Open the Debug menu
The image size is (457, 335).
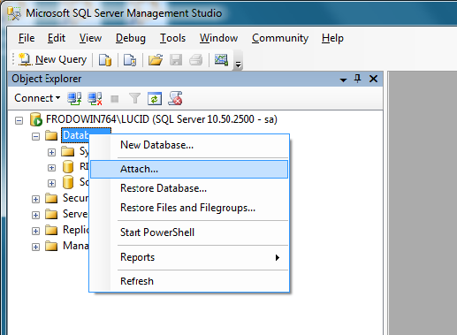tap(131, 38)
